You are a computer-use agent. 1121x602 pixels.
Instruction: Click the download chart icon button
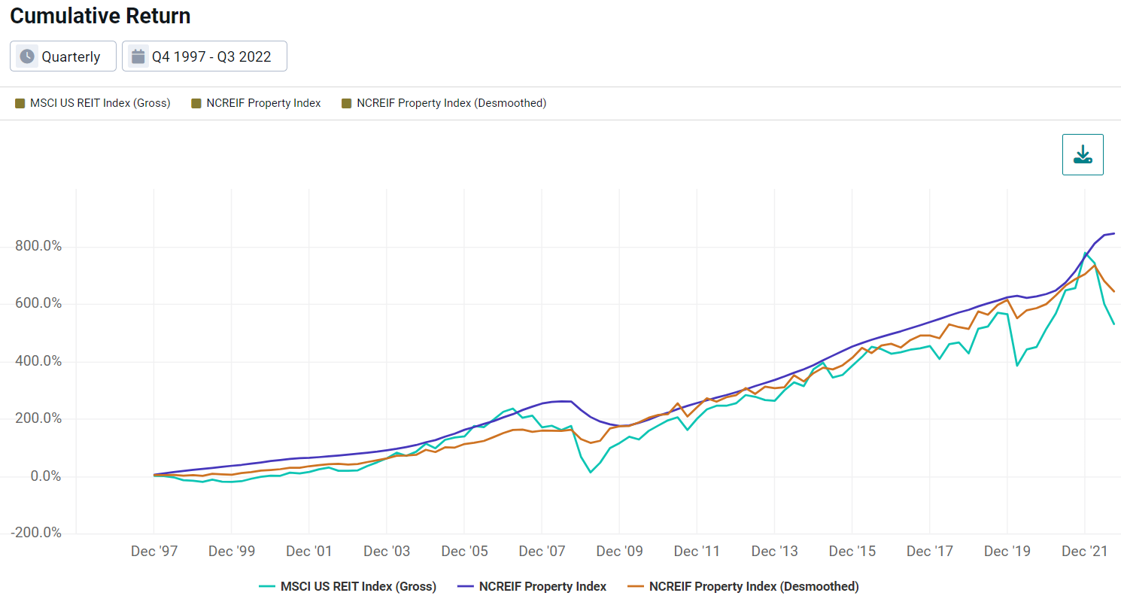pyautogui.click(x=1083, y=155)
